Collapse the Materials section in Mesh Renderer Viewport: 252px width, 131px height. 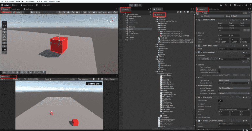[197, 55]
